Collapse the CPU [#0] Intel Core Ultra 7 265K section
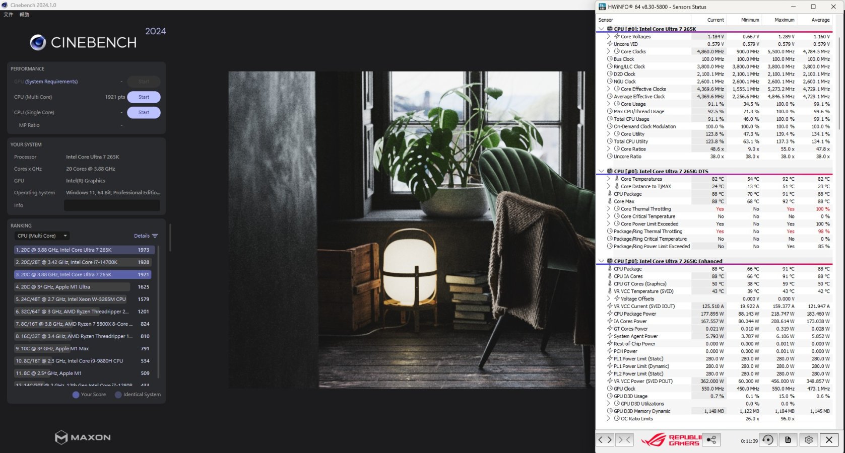Screen dimensions: 845x453 (601, 29)
